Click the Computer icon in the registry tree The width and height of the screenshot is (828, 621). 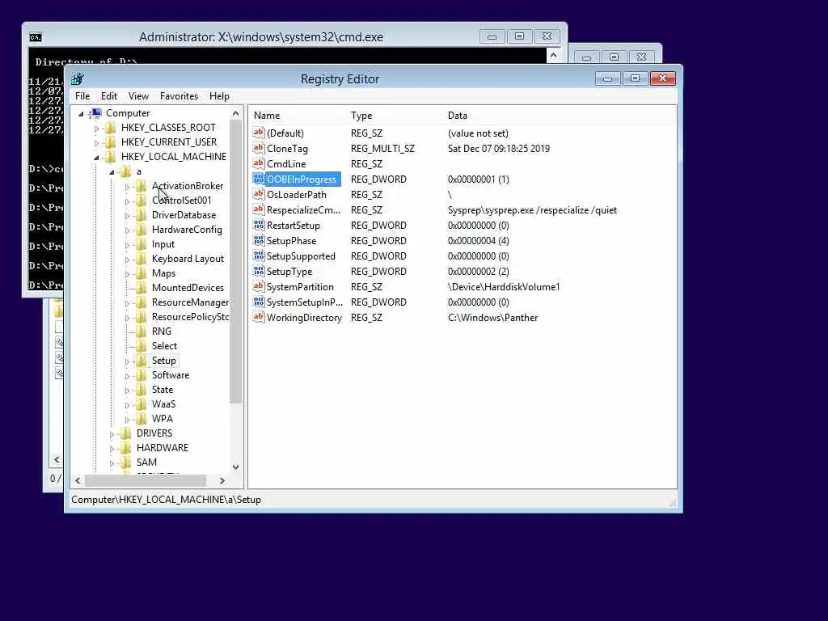click(95, 113)
